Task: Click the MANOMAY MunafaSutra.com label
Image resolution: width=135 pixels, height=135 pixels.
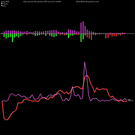Action: pos(87,2)
